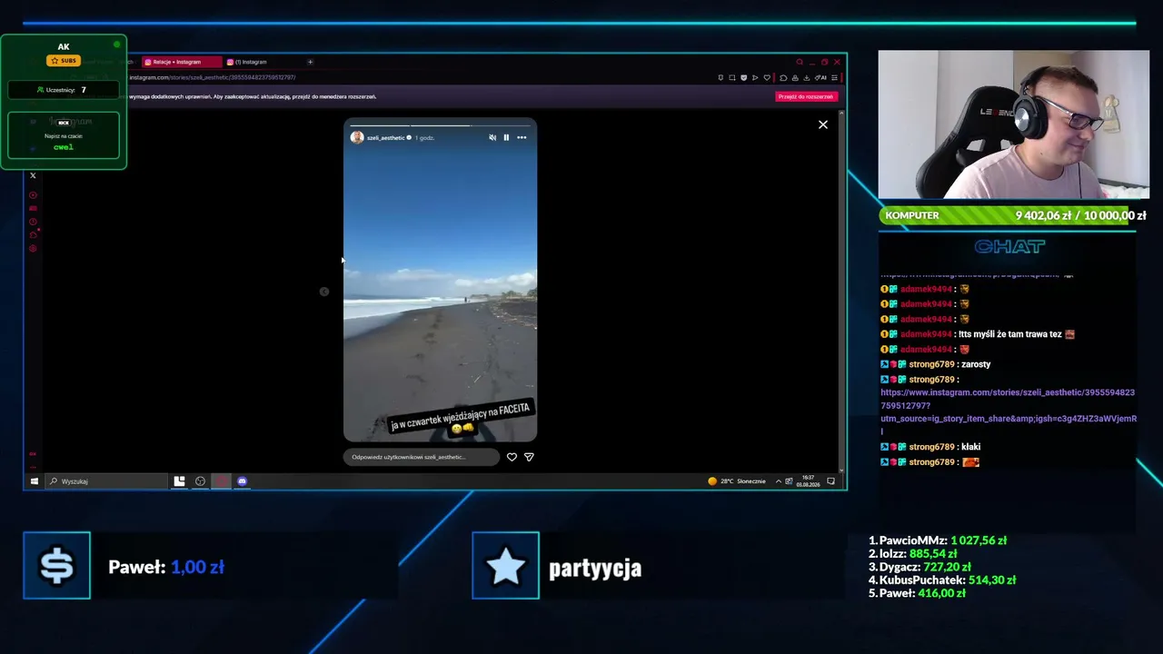Open the AI assistant in browser toolbar

click(822, 77)
